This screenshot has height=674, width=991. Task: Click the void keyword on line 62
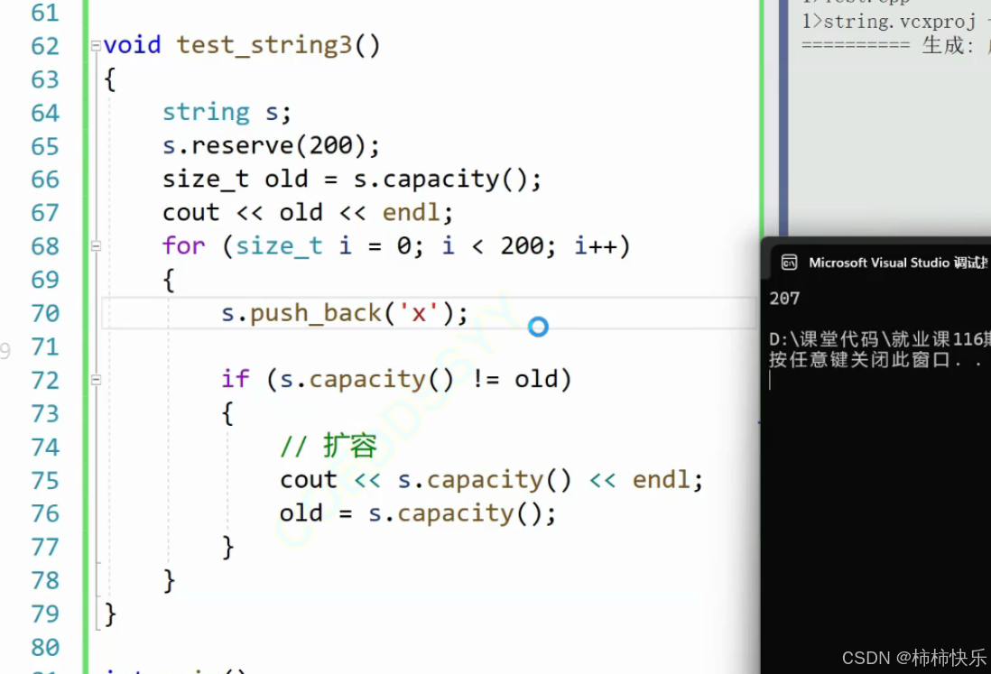coord(132,45)
